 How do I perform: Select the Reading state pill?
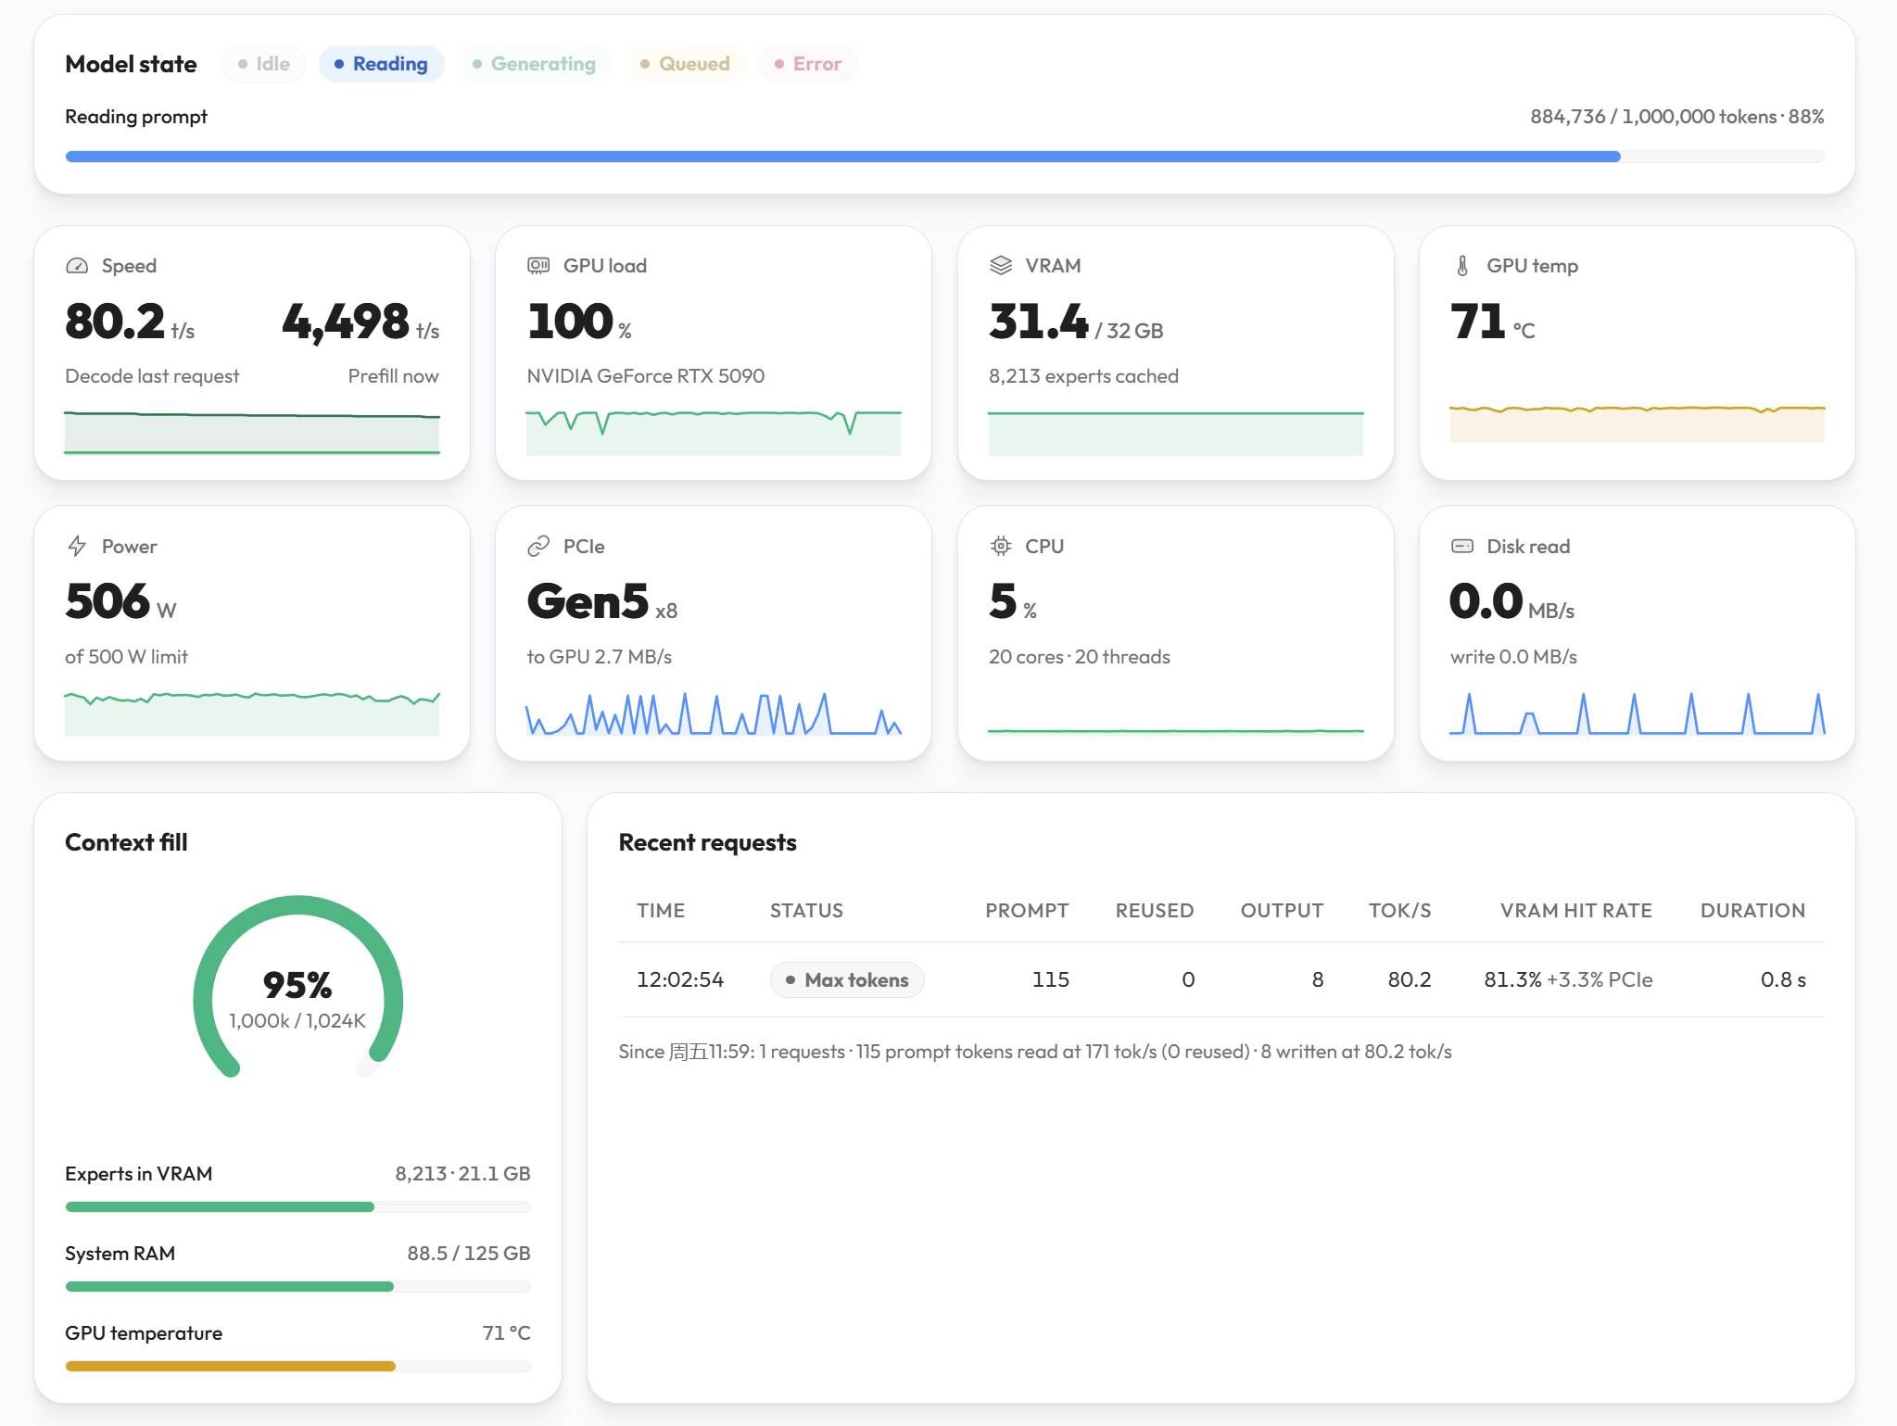click(x=381, y=64)
